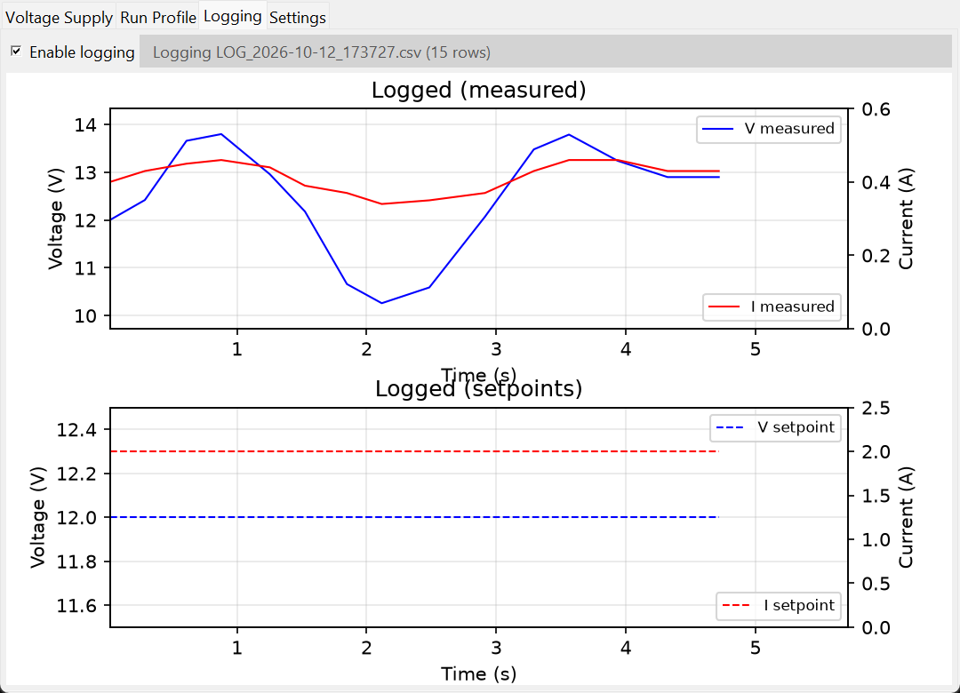The image size is (960, 693).
Task: Click the V setpoint legend entry
Action: pyautogui.click(x=776, y=427)
